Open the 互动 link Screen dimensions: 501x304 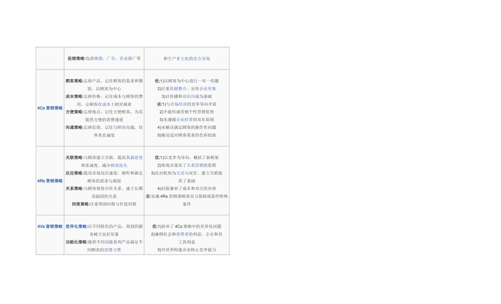coord(180,173)
